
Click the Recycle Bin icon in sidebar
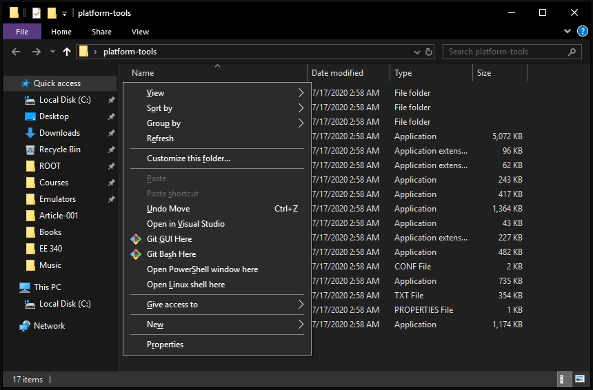coord(30,150)
